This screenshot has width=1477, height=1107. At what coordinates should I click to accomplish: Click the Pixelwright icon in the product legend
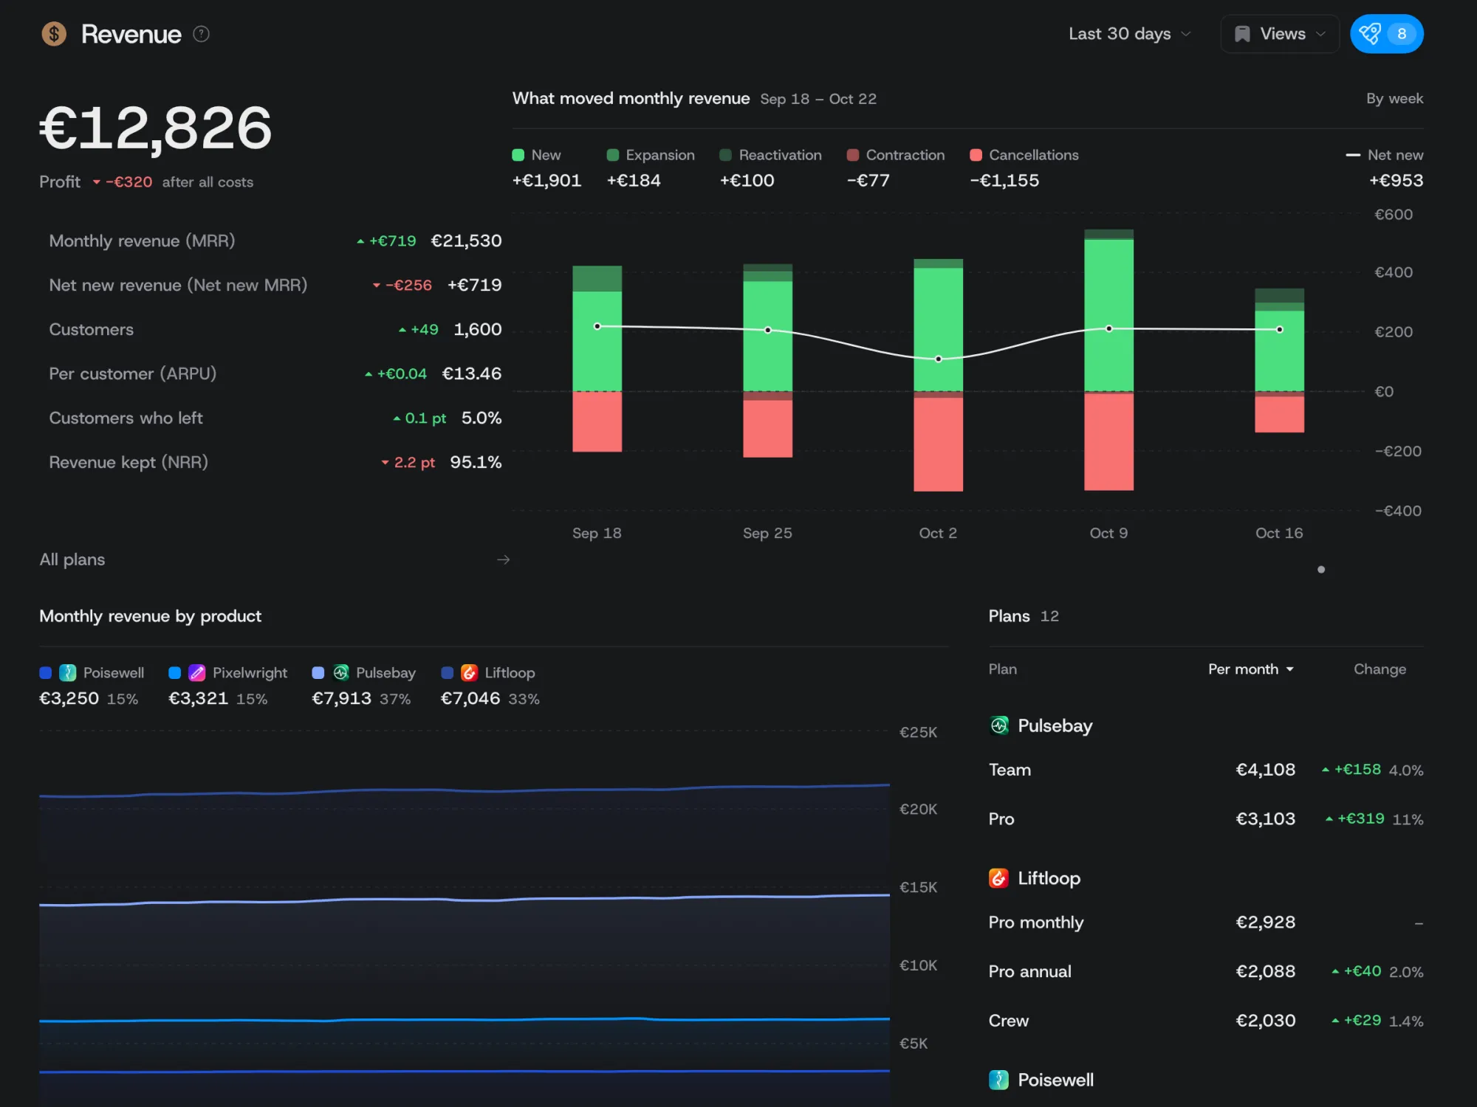197,672
